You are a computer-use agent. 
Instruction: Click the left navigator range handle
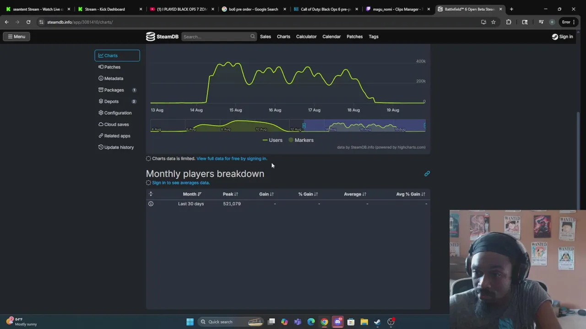(x=304, y=126)
